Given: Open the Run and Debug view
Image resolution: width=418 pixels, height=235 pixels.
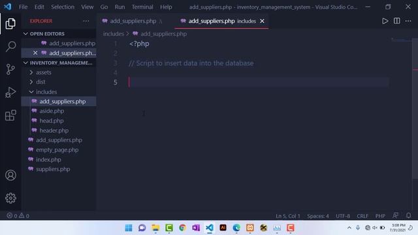Looking at the screenshot, I should (10, 92).
